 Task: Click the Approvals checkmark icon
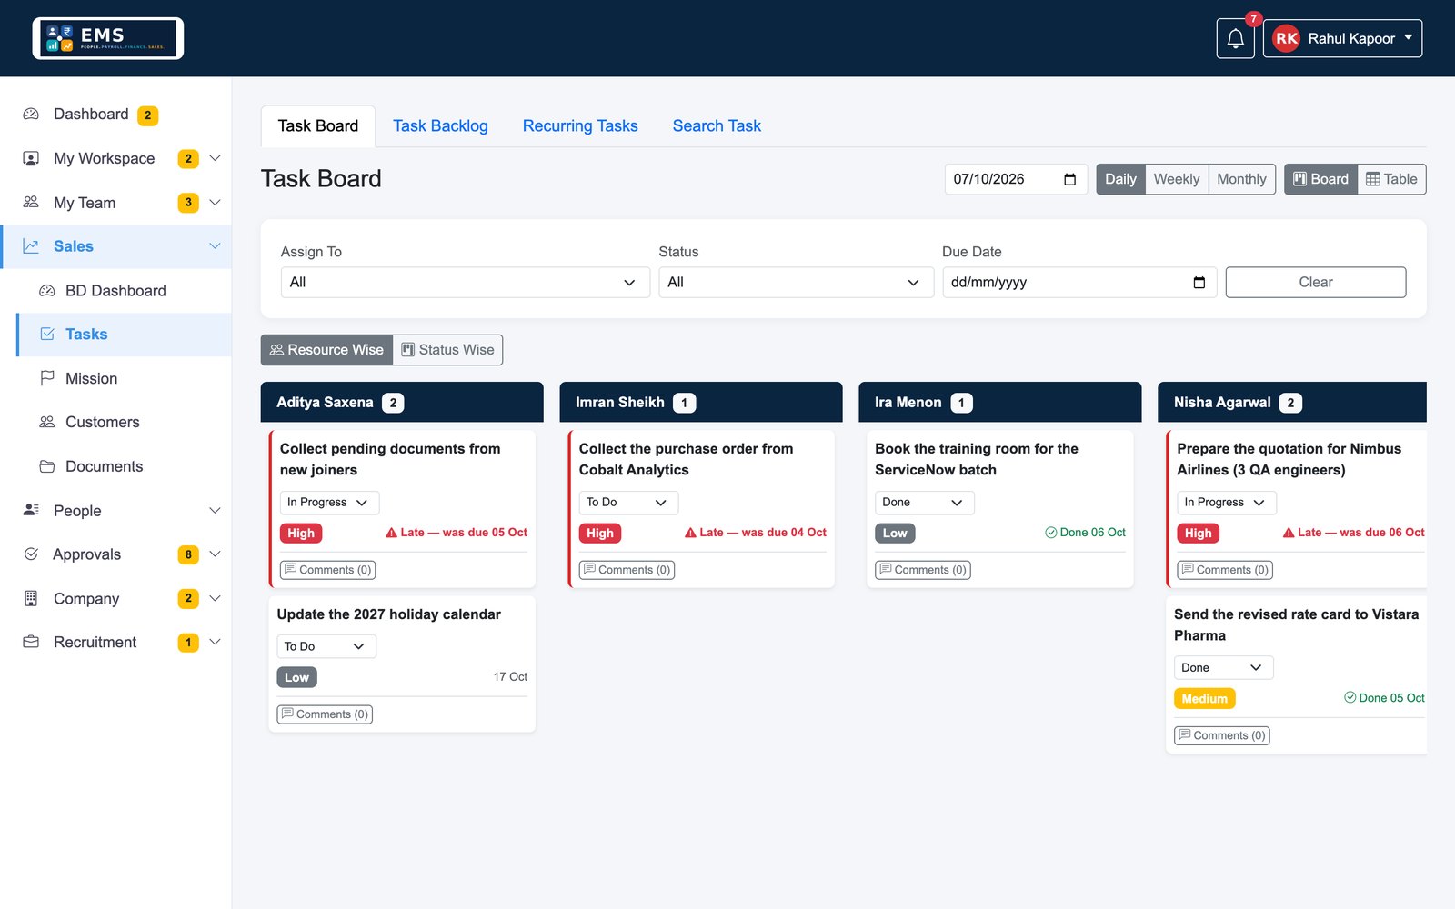tap(31, 554)
